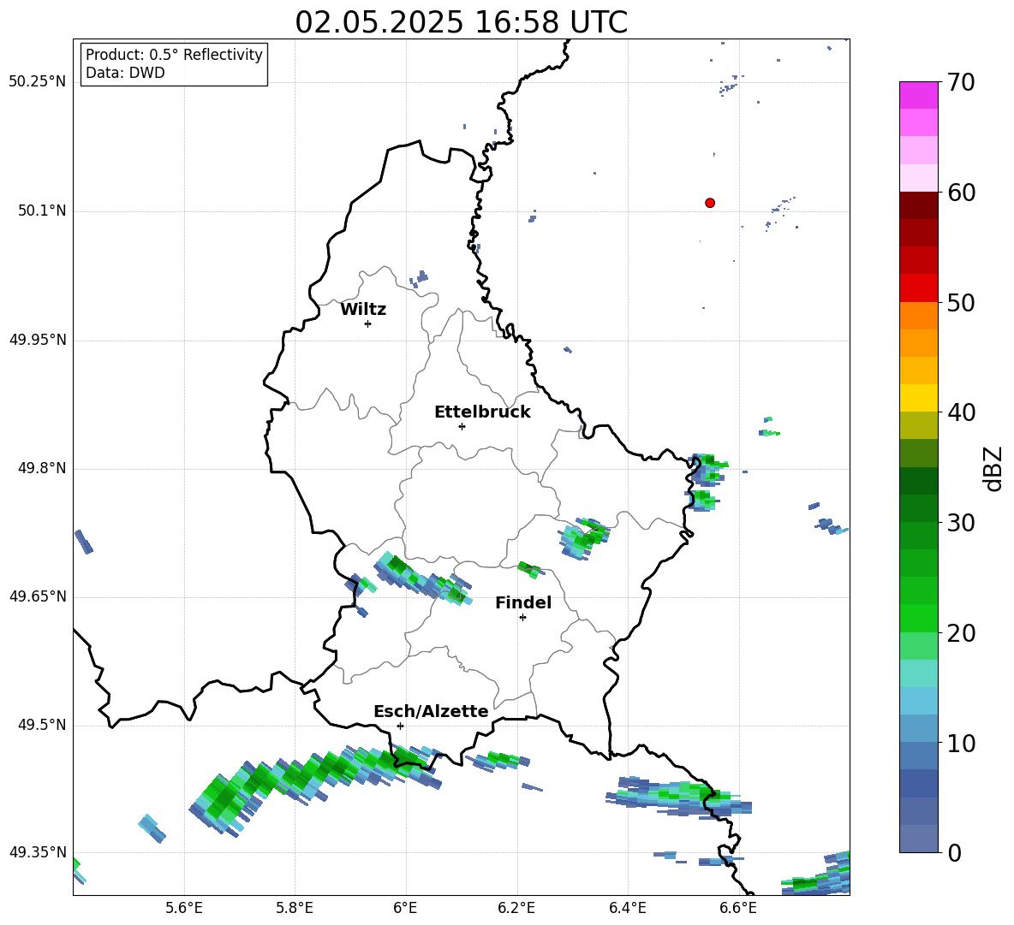The width and height of the screenshot is (1014, 925).
Task: Click the 0 tick on the colorbar
Action: pos(954,852)
